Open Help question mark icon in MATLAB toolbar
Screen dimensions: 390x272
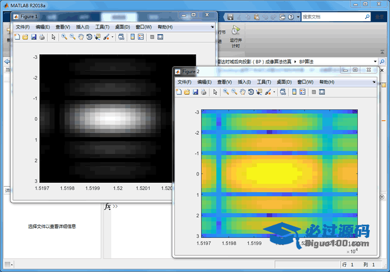291,17
